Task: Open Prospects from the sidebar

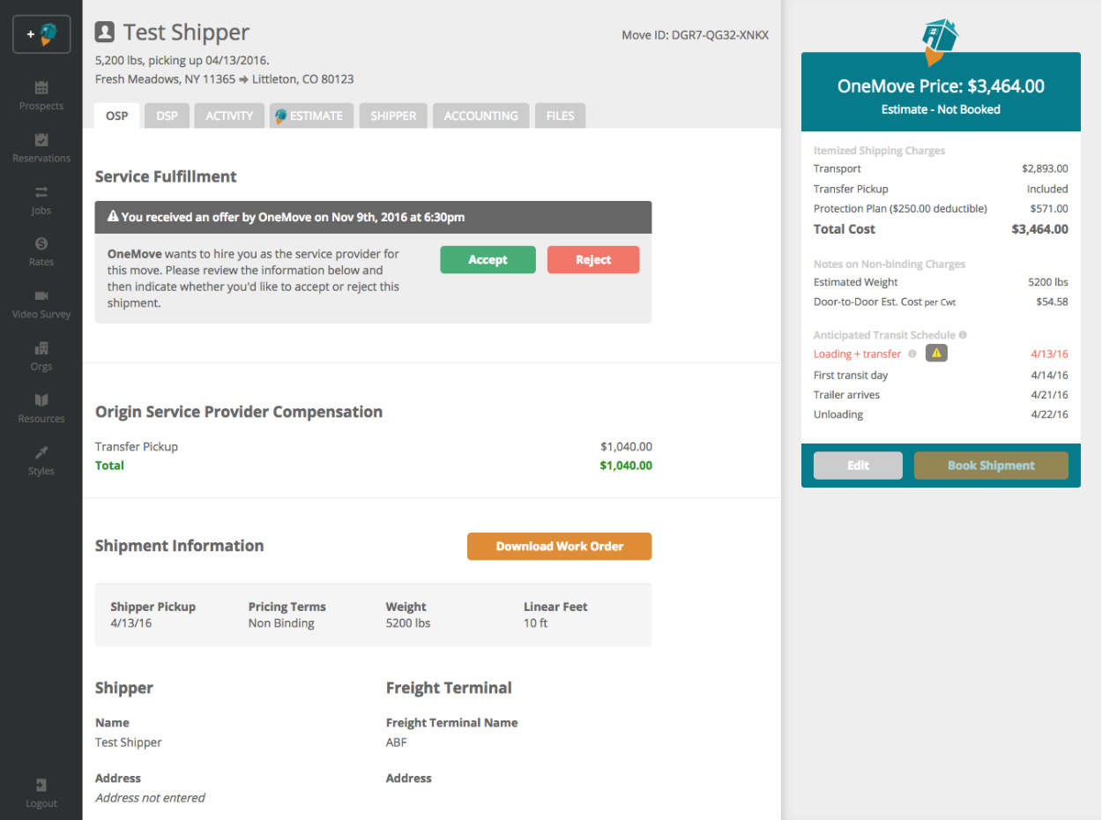Action: pos(41,96)
